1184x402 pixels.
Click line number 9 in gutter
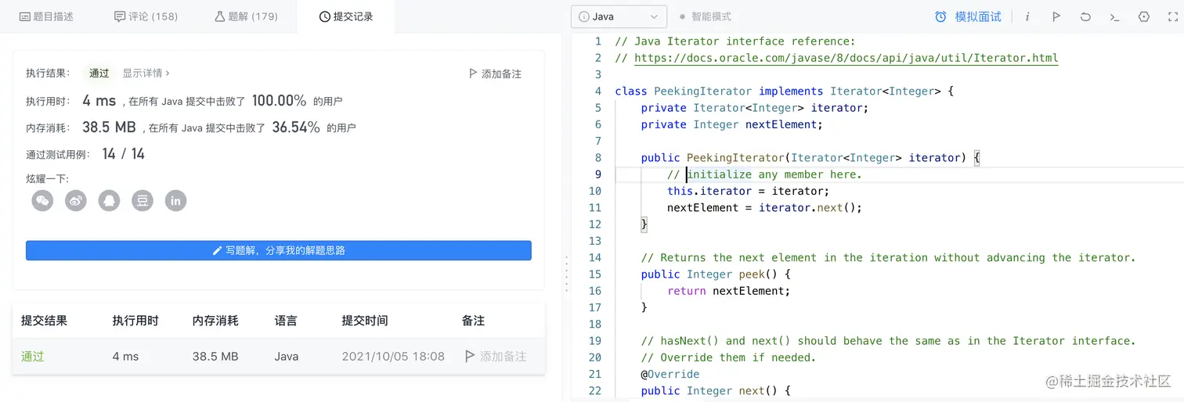[x=597, y=174]
